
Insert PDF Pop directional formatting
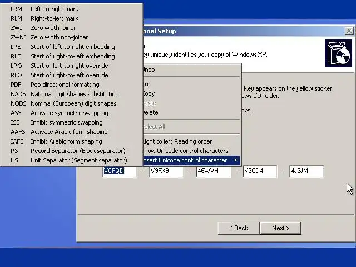point(72,85)
